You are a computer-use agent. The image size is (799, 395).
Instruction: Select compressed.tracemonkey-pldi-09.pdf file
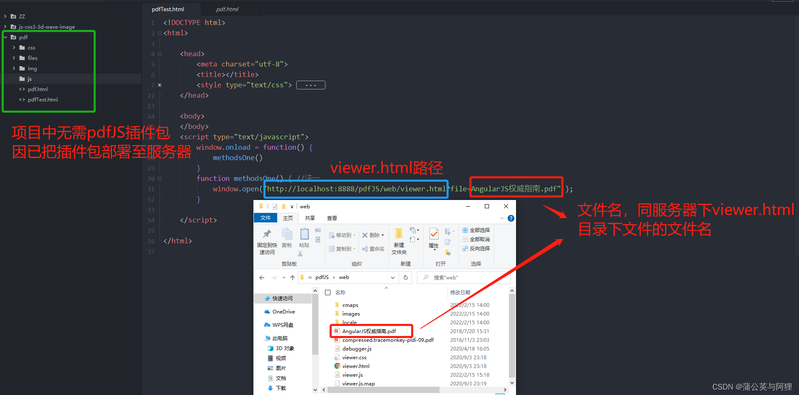[x=384, y=340]
